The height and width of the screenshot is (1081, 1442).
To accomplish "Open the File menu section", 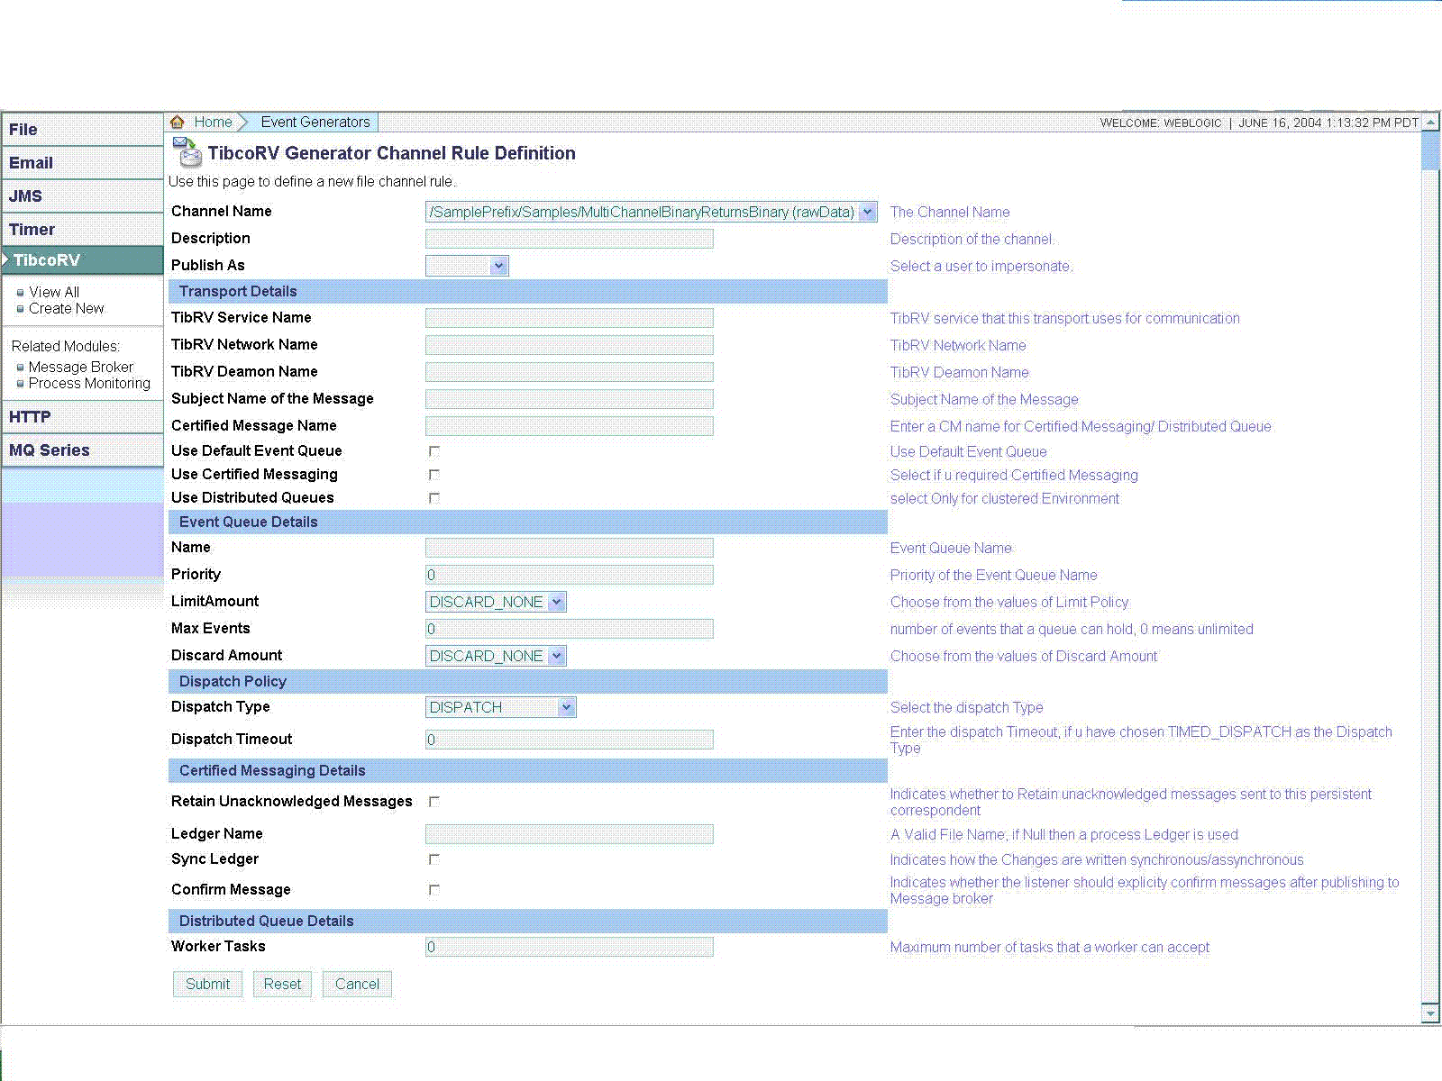I will point(82,130).
